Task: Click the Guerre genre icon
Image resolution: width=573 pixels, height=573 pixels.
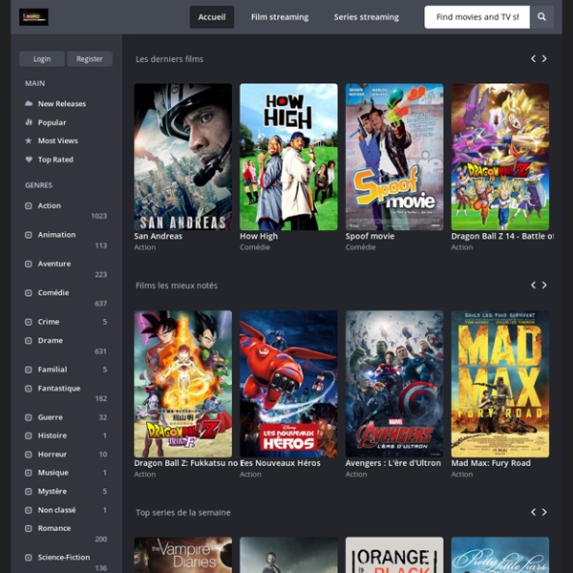Action: click(x=28, y=417)
